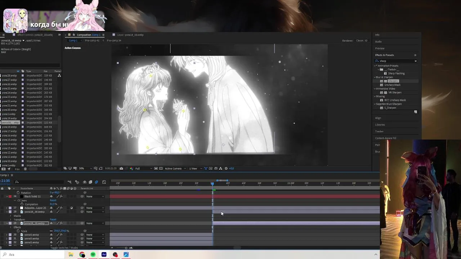Expand the Transform group on layer 28

(10, 219)
